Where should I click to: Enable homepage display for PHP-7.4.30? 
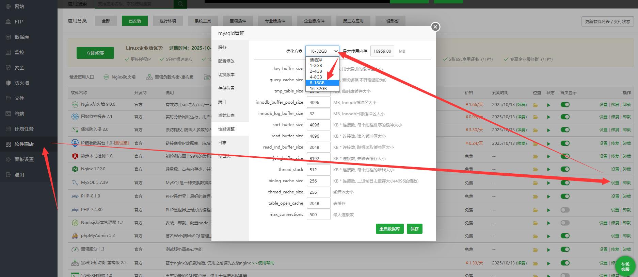pyautogui.click(x=565, y=210)
